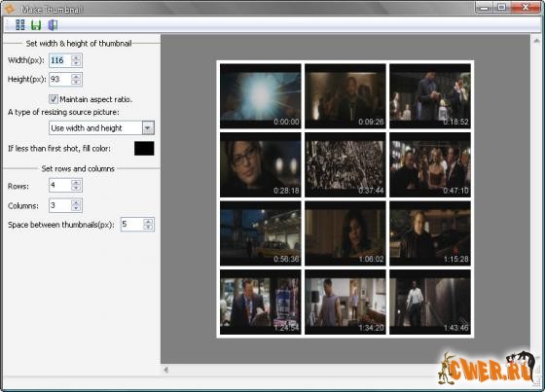The height and width of the screenshot is (392, 545).
Task: Minimize the Make Thumbnail window
Action: (x=485, y=8)
